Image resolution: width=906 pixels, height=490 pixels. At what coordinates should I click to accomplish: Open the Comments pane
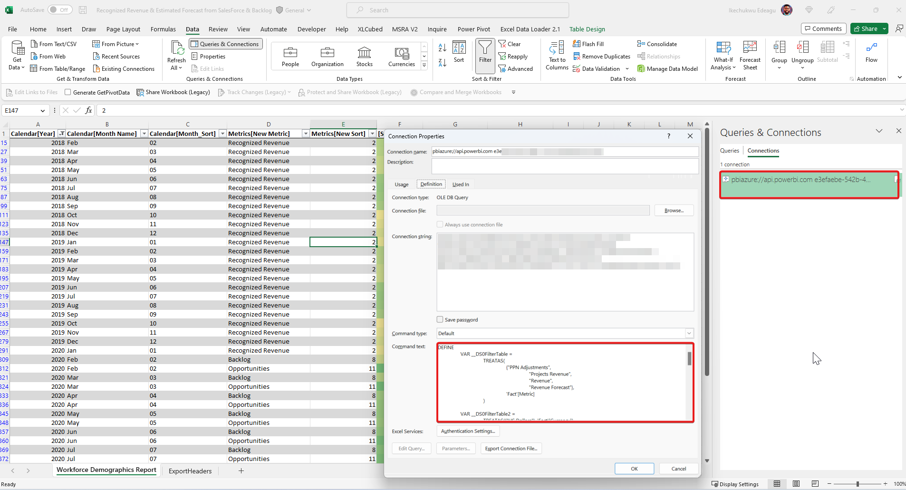tap(823, 29)
